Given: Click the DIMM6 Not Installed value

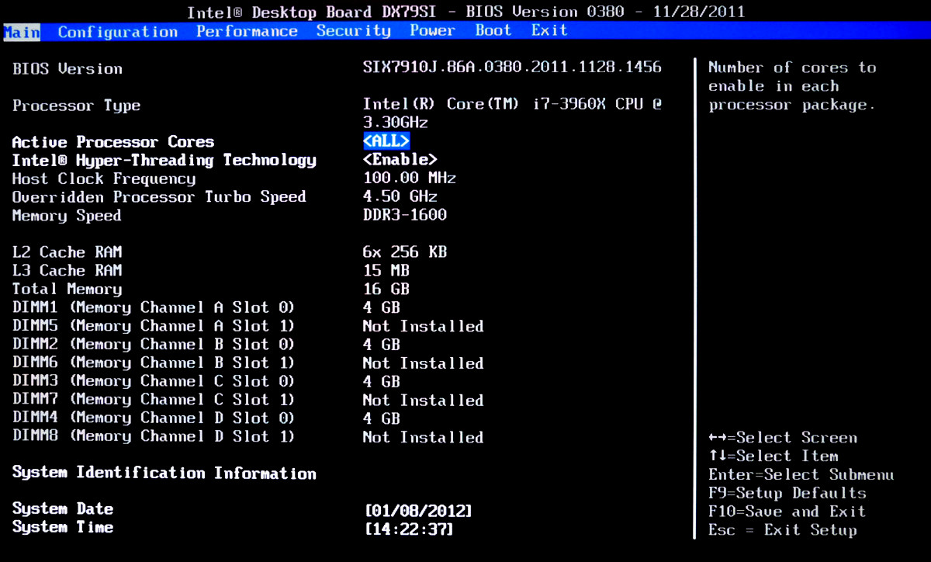Looking at the screenshot, I should click(423, 363).
